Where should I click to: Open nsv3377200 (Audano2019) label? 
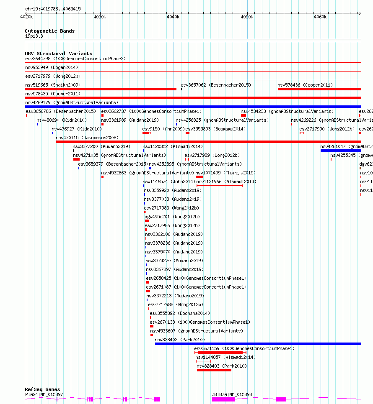click(101, 146)
